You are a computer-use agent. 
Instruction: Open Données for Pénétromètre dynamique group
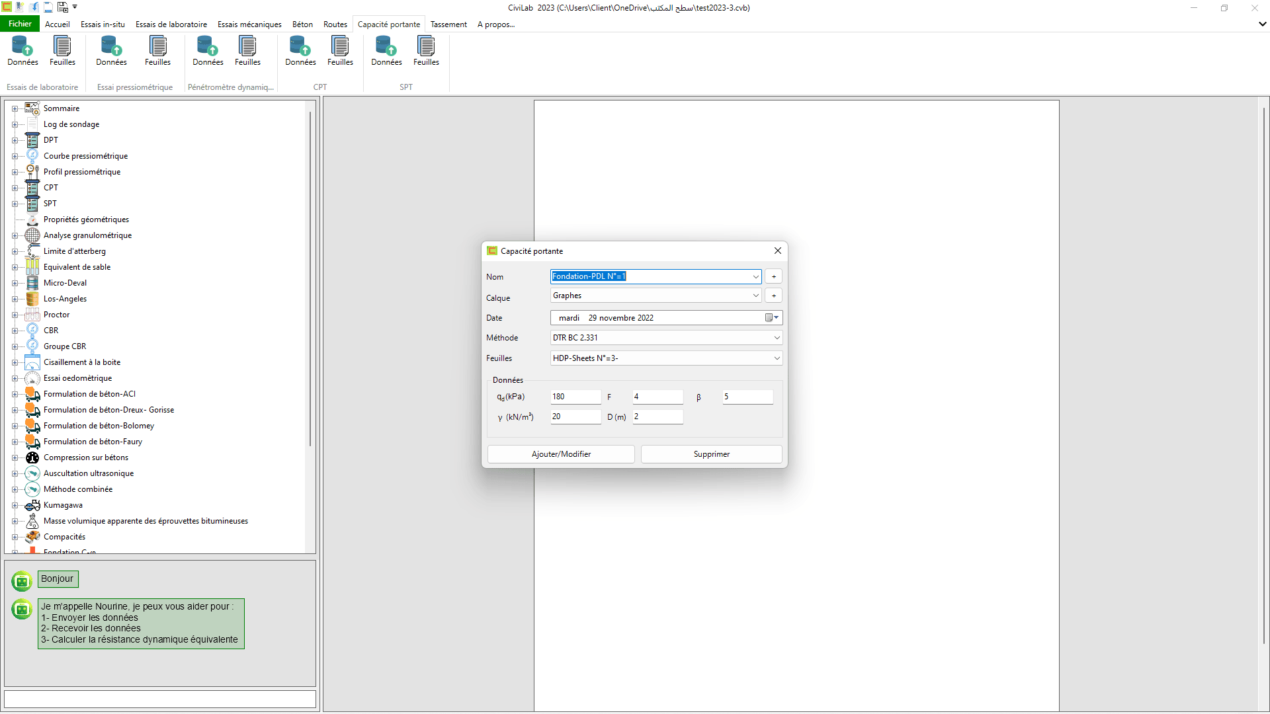[208, 51]
